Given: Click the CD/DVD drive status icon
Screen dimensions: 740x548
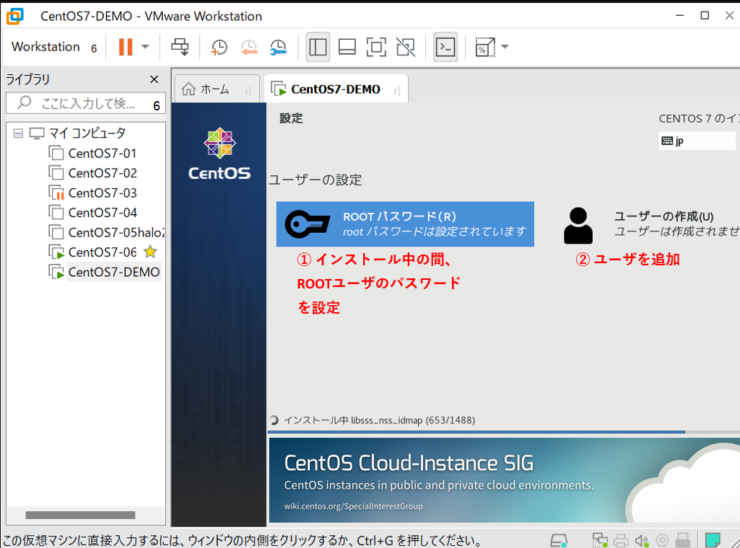Looking at the screenshot, I should [x=662, y=541].
